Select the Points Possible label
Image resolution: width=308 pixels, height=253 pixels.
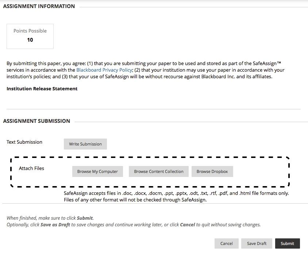pos(30,31)
